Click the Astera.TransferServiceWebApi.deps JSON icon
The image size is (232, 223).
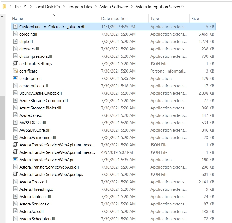(15, 174)
